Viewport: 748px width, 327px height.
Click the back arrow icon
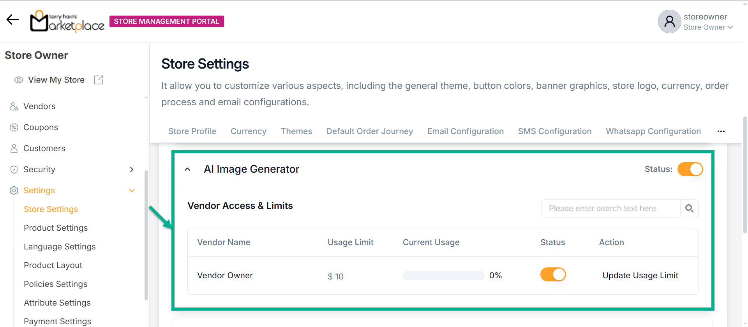[12, 19]
